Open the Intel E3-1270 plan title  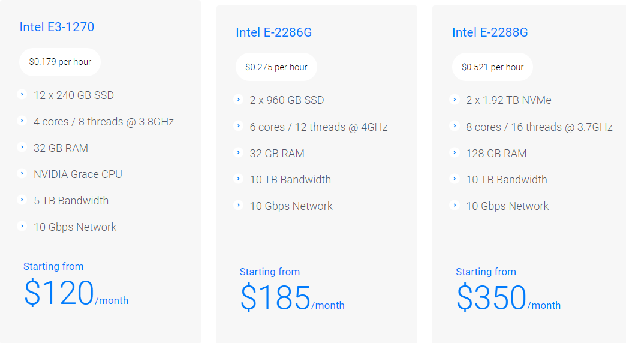click(x=57, y=27)
